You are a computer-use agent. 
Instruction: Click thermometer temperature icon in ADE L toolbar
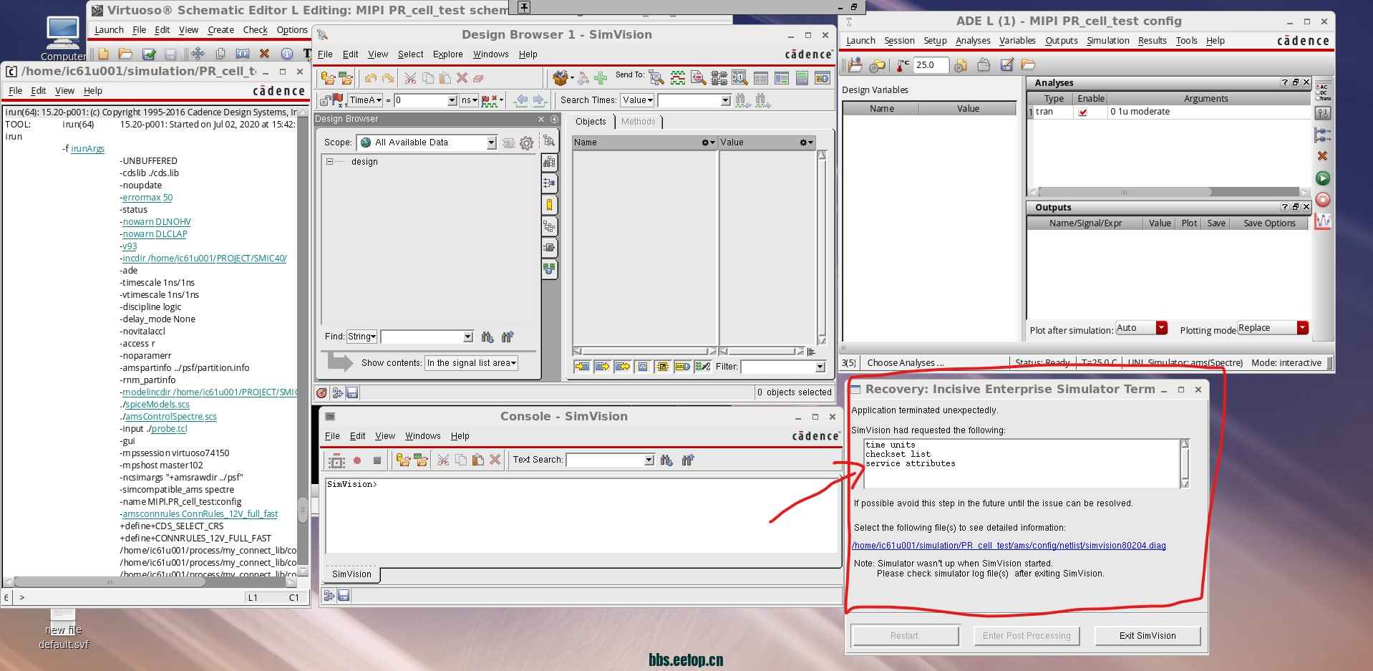903,65
